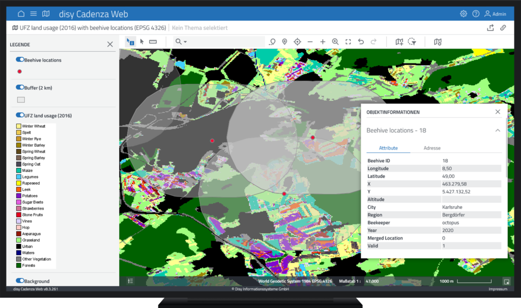The image size is (521, 308).
Task: Click the Winter Wheat legend entry
Action: [31, 126]
